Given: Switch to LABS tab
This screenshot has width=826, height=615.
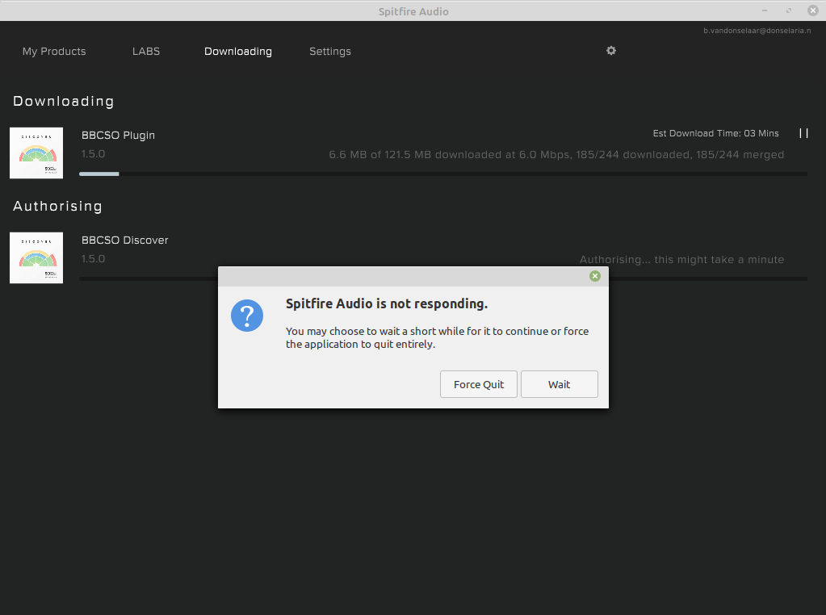Looking at the screenshot, I should (x=146, y=51).
